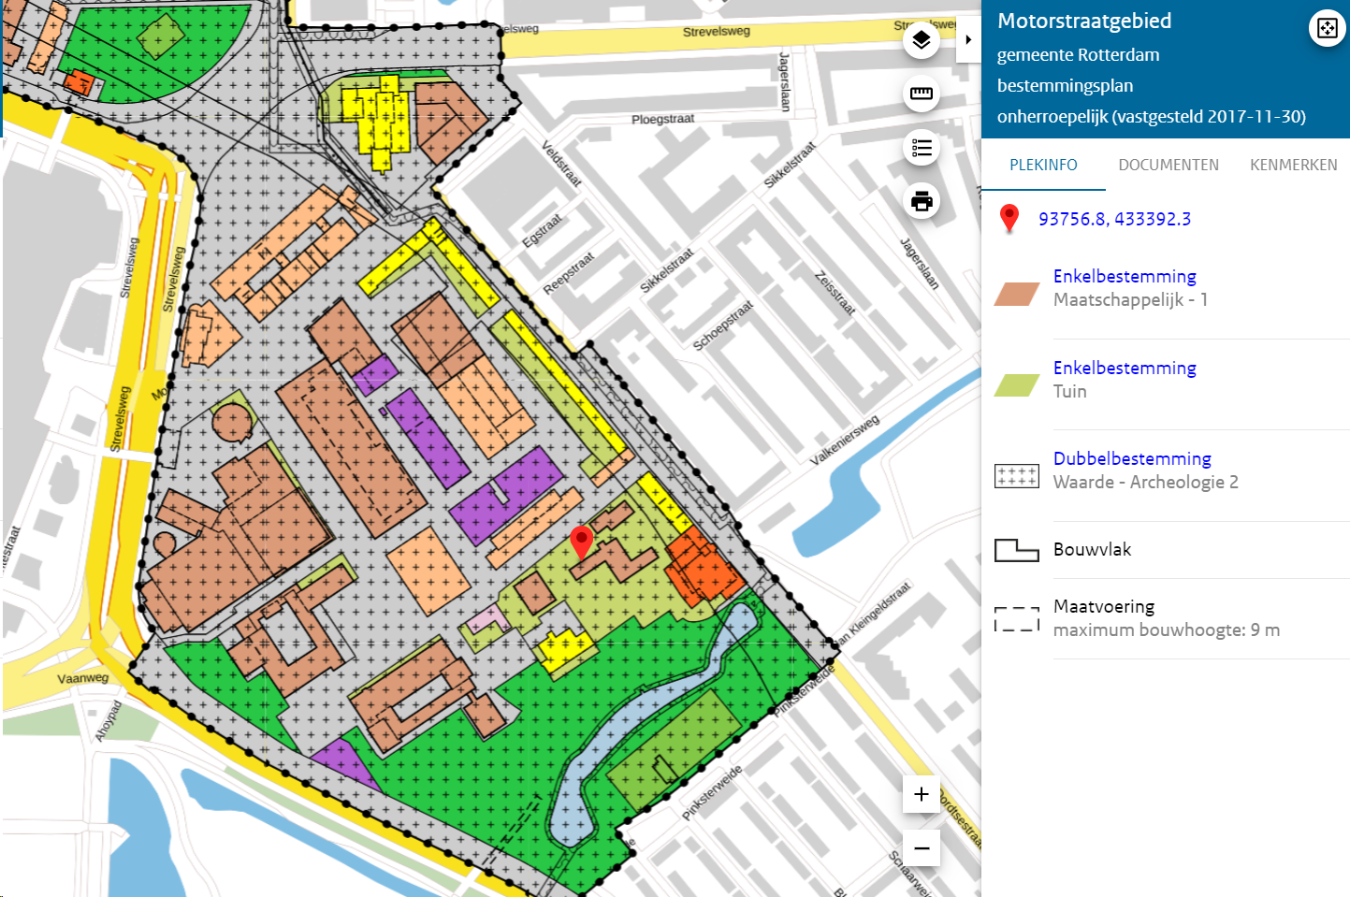Open the legend list button
Screen dimensions: 1350x897
coord(922,148)
